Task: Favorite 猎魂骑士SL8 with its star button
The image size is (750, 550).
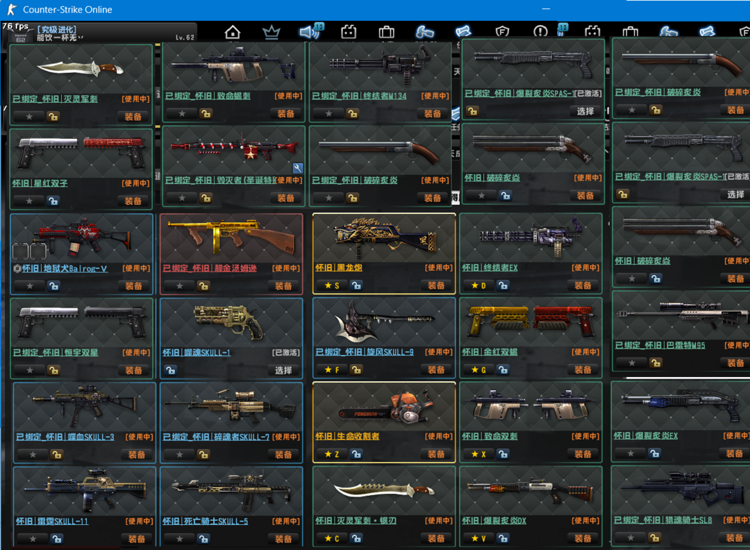Action: (x=631, y=537)
